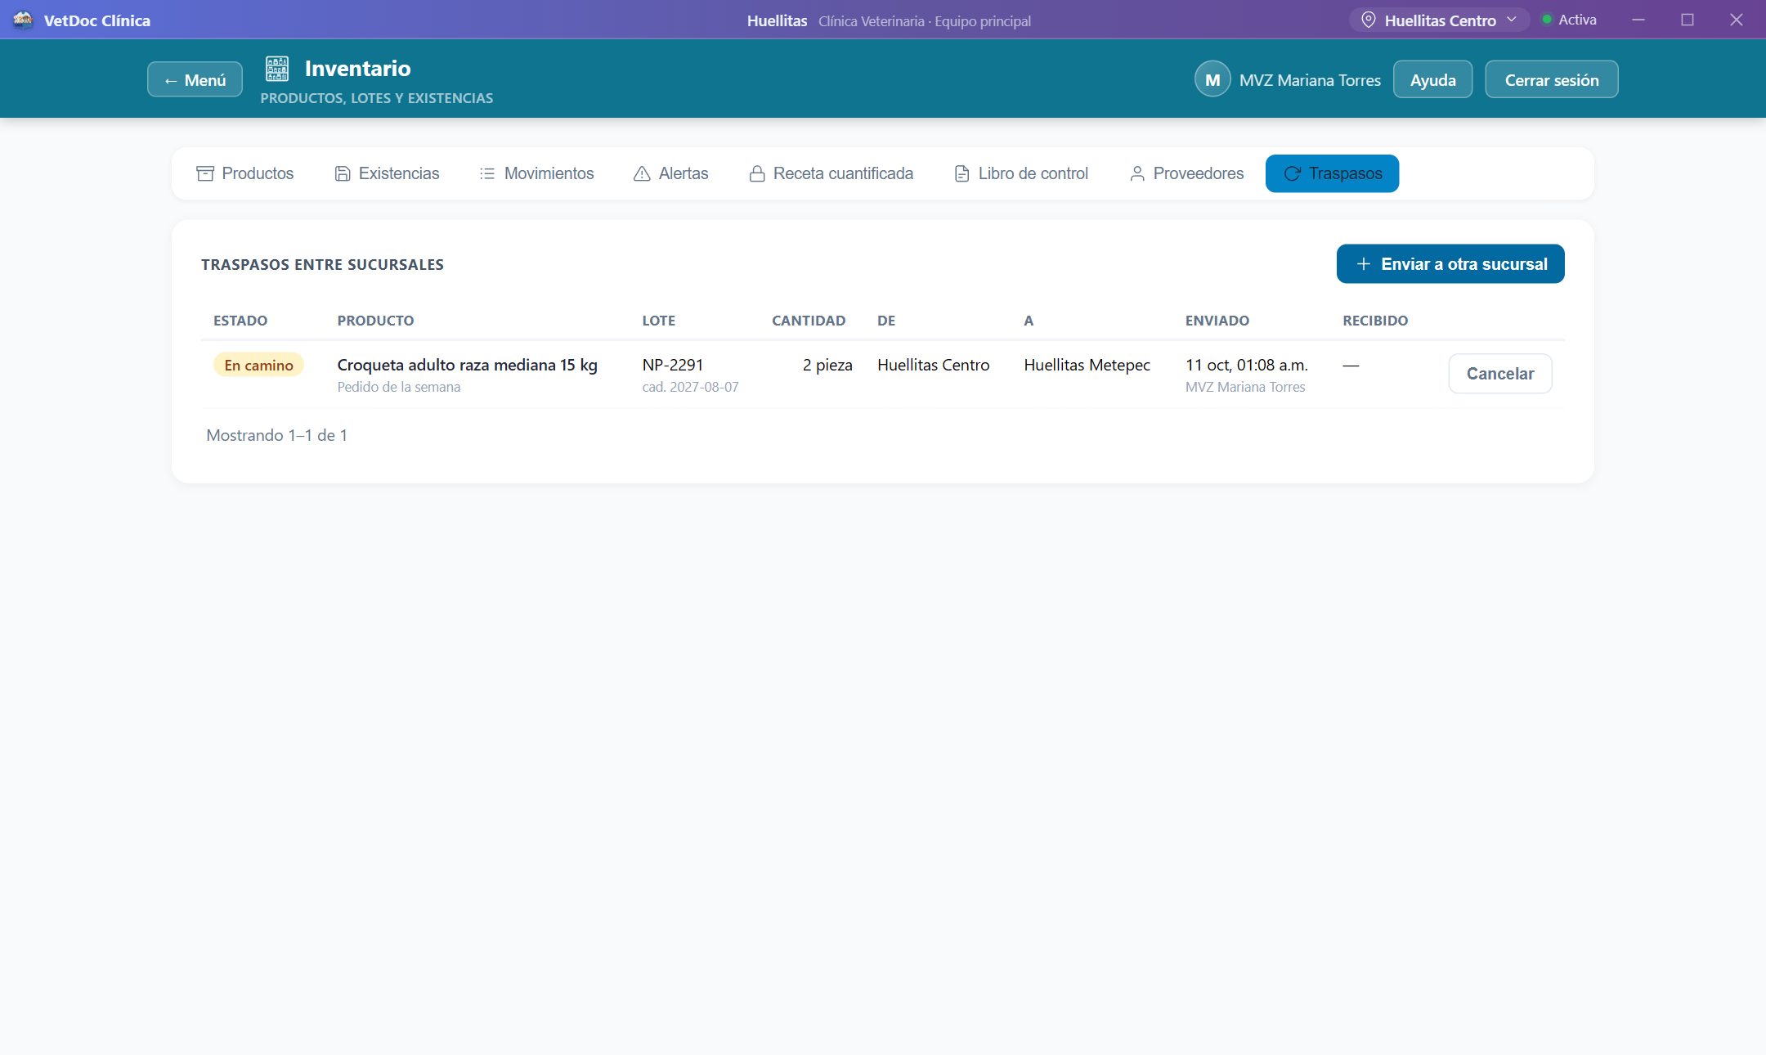
Task: Click the box icon of Productos tab
Action: [x=205, y=173]
